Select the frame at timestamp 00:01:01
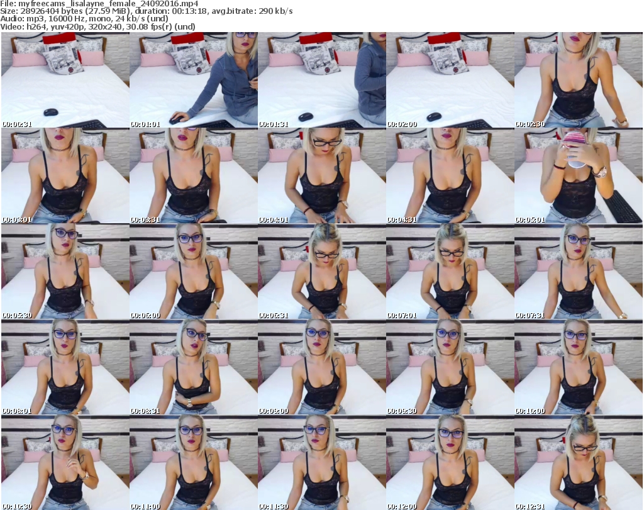Image resolution: width=644 pixels, height=510 pixels. coord(193,80)
